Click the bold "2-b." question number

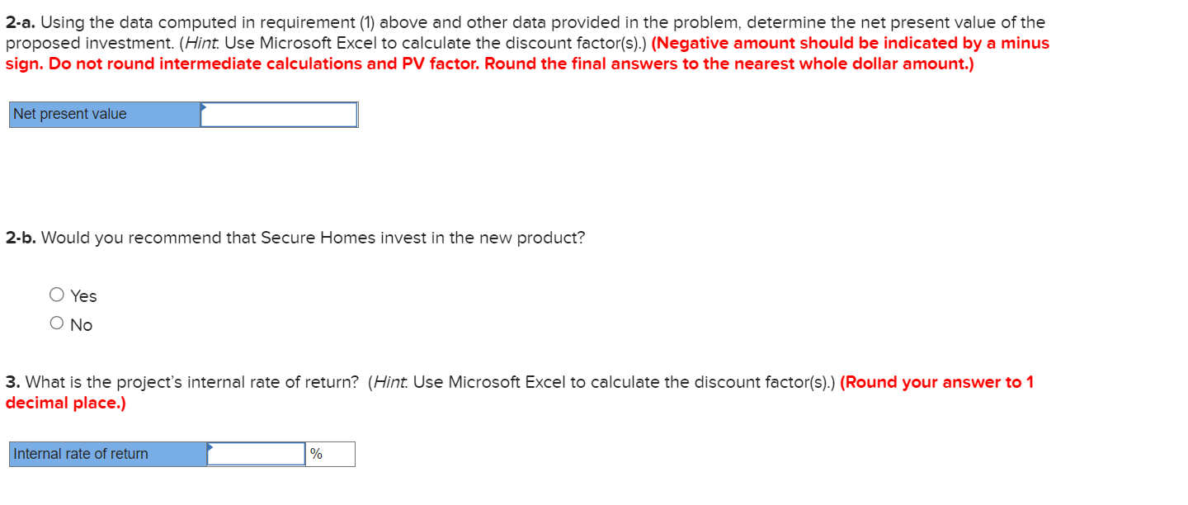21,238
